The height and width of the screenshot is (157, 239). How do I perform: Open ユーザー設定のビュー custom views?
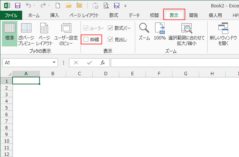click(x=66, y=34)
